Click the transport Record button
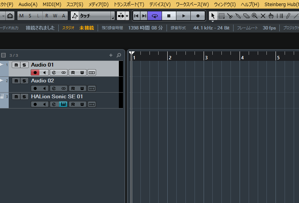Image resolution: width=299 pixels, height=203 pixels. (x=198, y=16)
